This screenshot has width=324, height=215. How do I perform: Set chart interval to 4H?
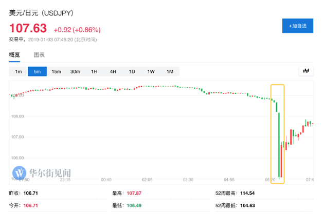click(113, 71)
